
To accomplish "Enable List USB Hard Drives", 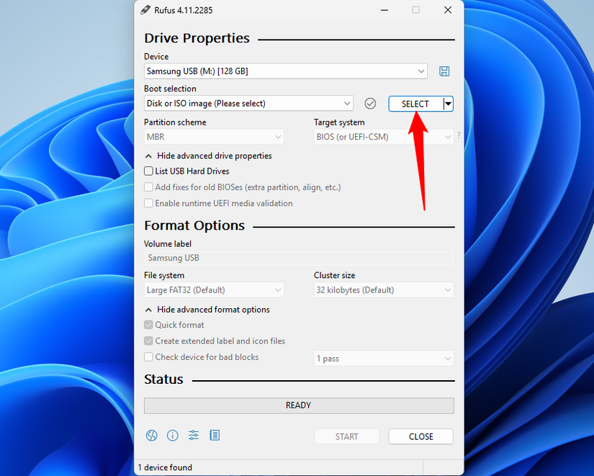I will [148, 171].
